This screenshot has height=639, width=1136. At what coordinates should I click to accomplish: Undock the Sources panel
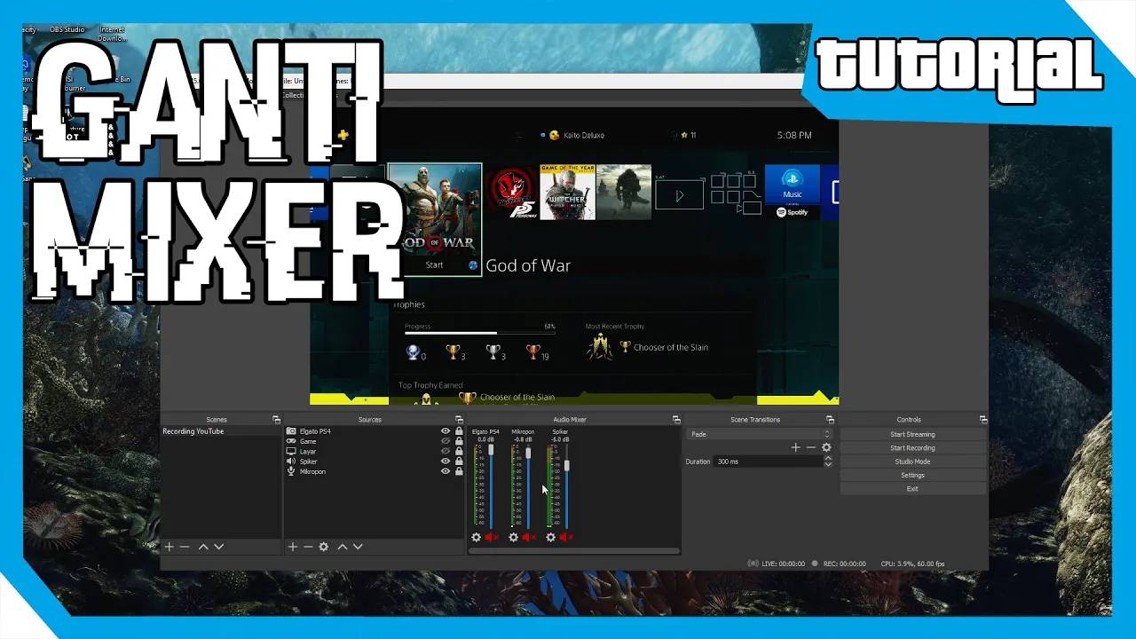pyautogui.click(x=459, y=420)
